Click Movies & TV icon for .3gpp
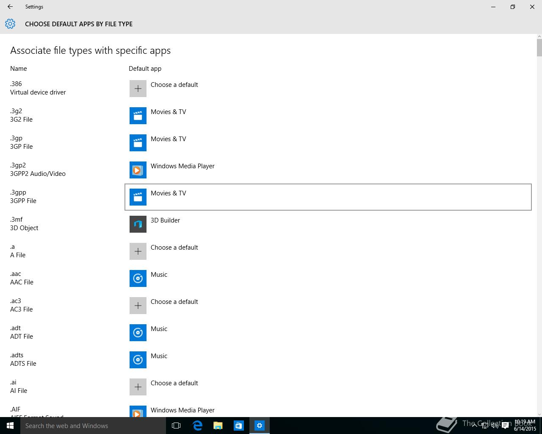The width and height of the screenshot is (542, 434). 138,197
